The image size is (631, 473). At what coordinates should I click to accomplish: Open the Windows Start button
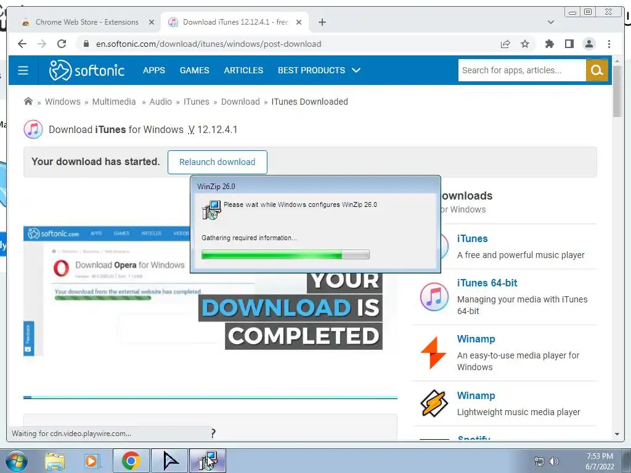16,461
